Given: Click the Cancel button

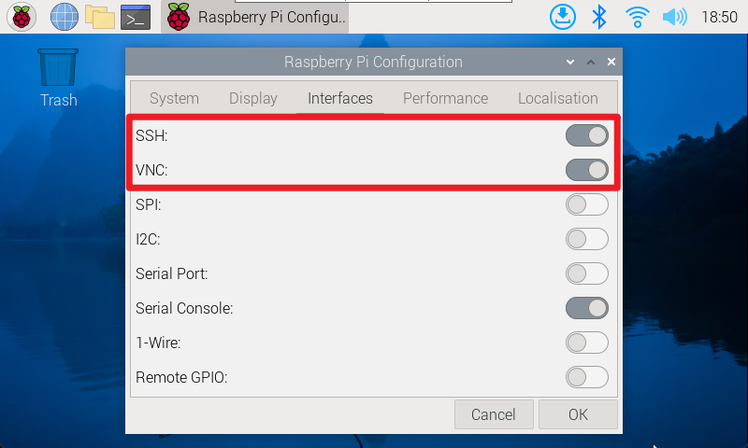Looking at the screenshot, I should pos(494,414).
